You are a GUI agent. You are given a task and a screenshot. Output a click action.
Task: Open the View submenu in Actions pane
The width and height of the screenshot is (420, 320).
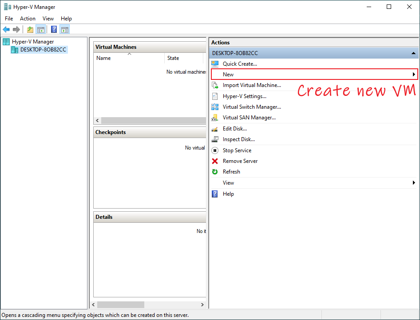click(314, 182)
